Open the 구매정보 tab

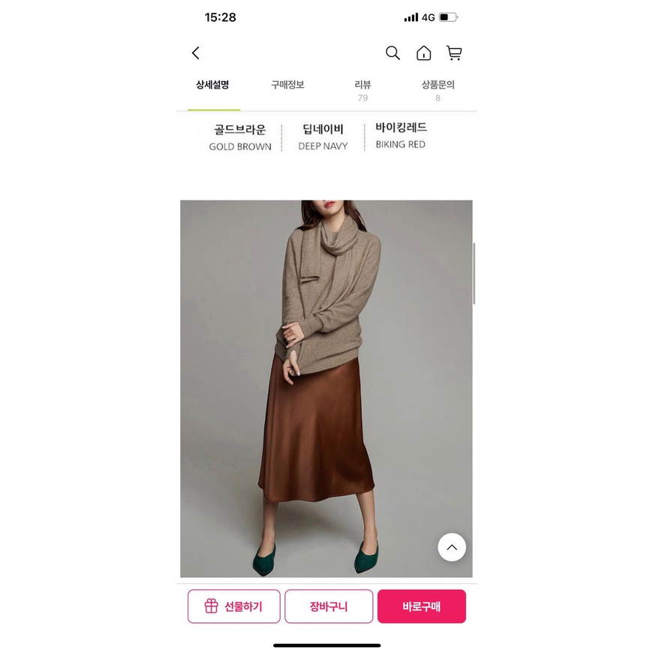287,85
